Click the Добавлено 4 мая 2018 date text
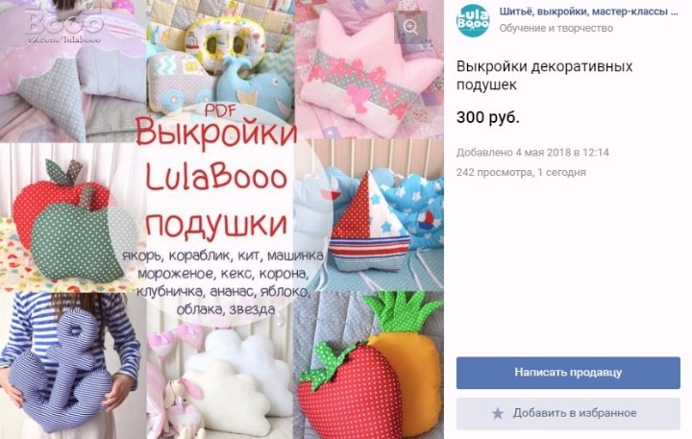Image resolution: width=692 pixels, height=439 pixels. (532, 153)
